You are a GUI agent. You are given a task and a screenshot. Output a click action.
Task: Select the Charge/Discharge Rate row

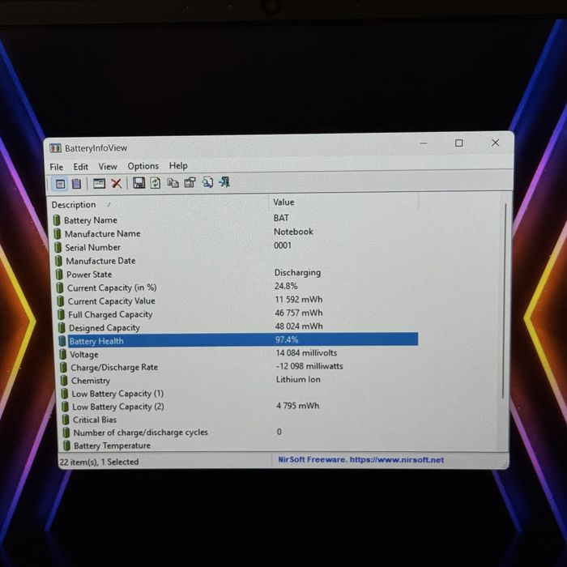click(239, 367)
